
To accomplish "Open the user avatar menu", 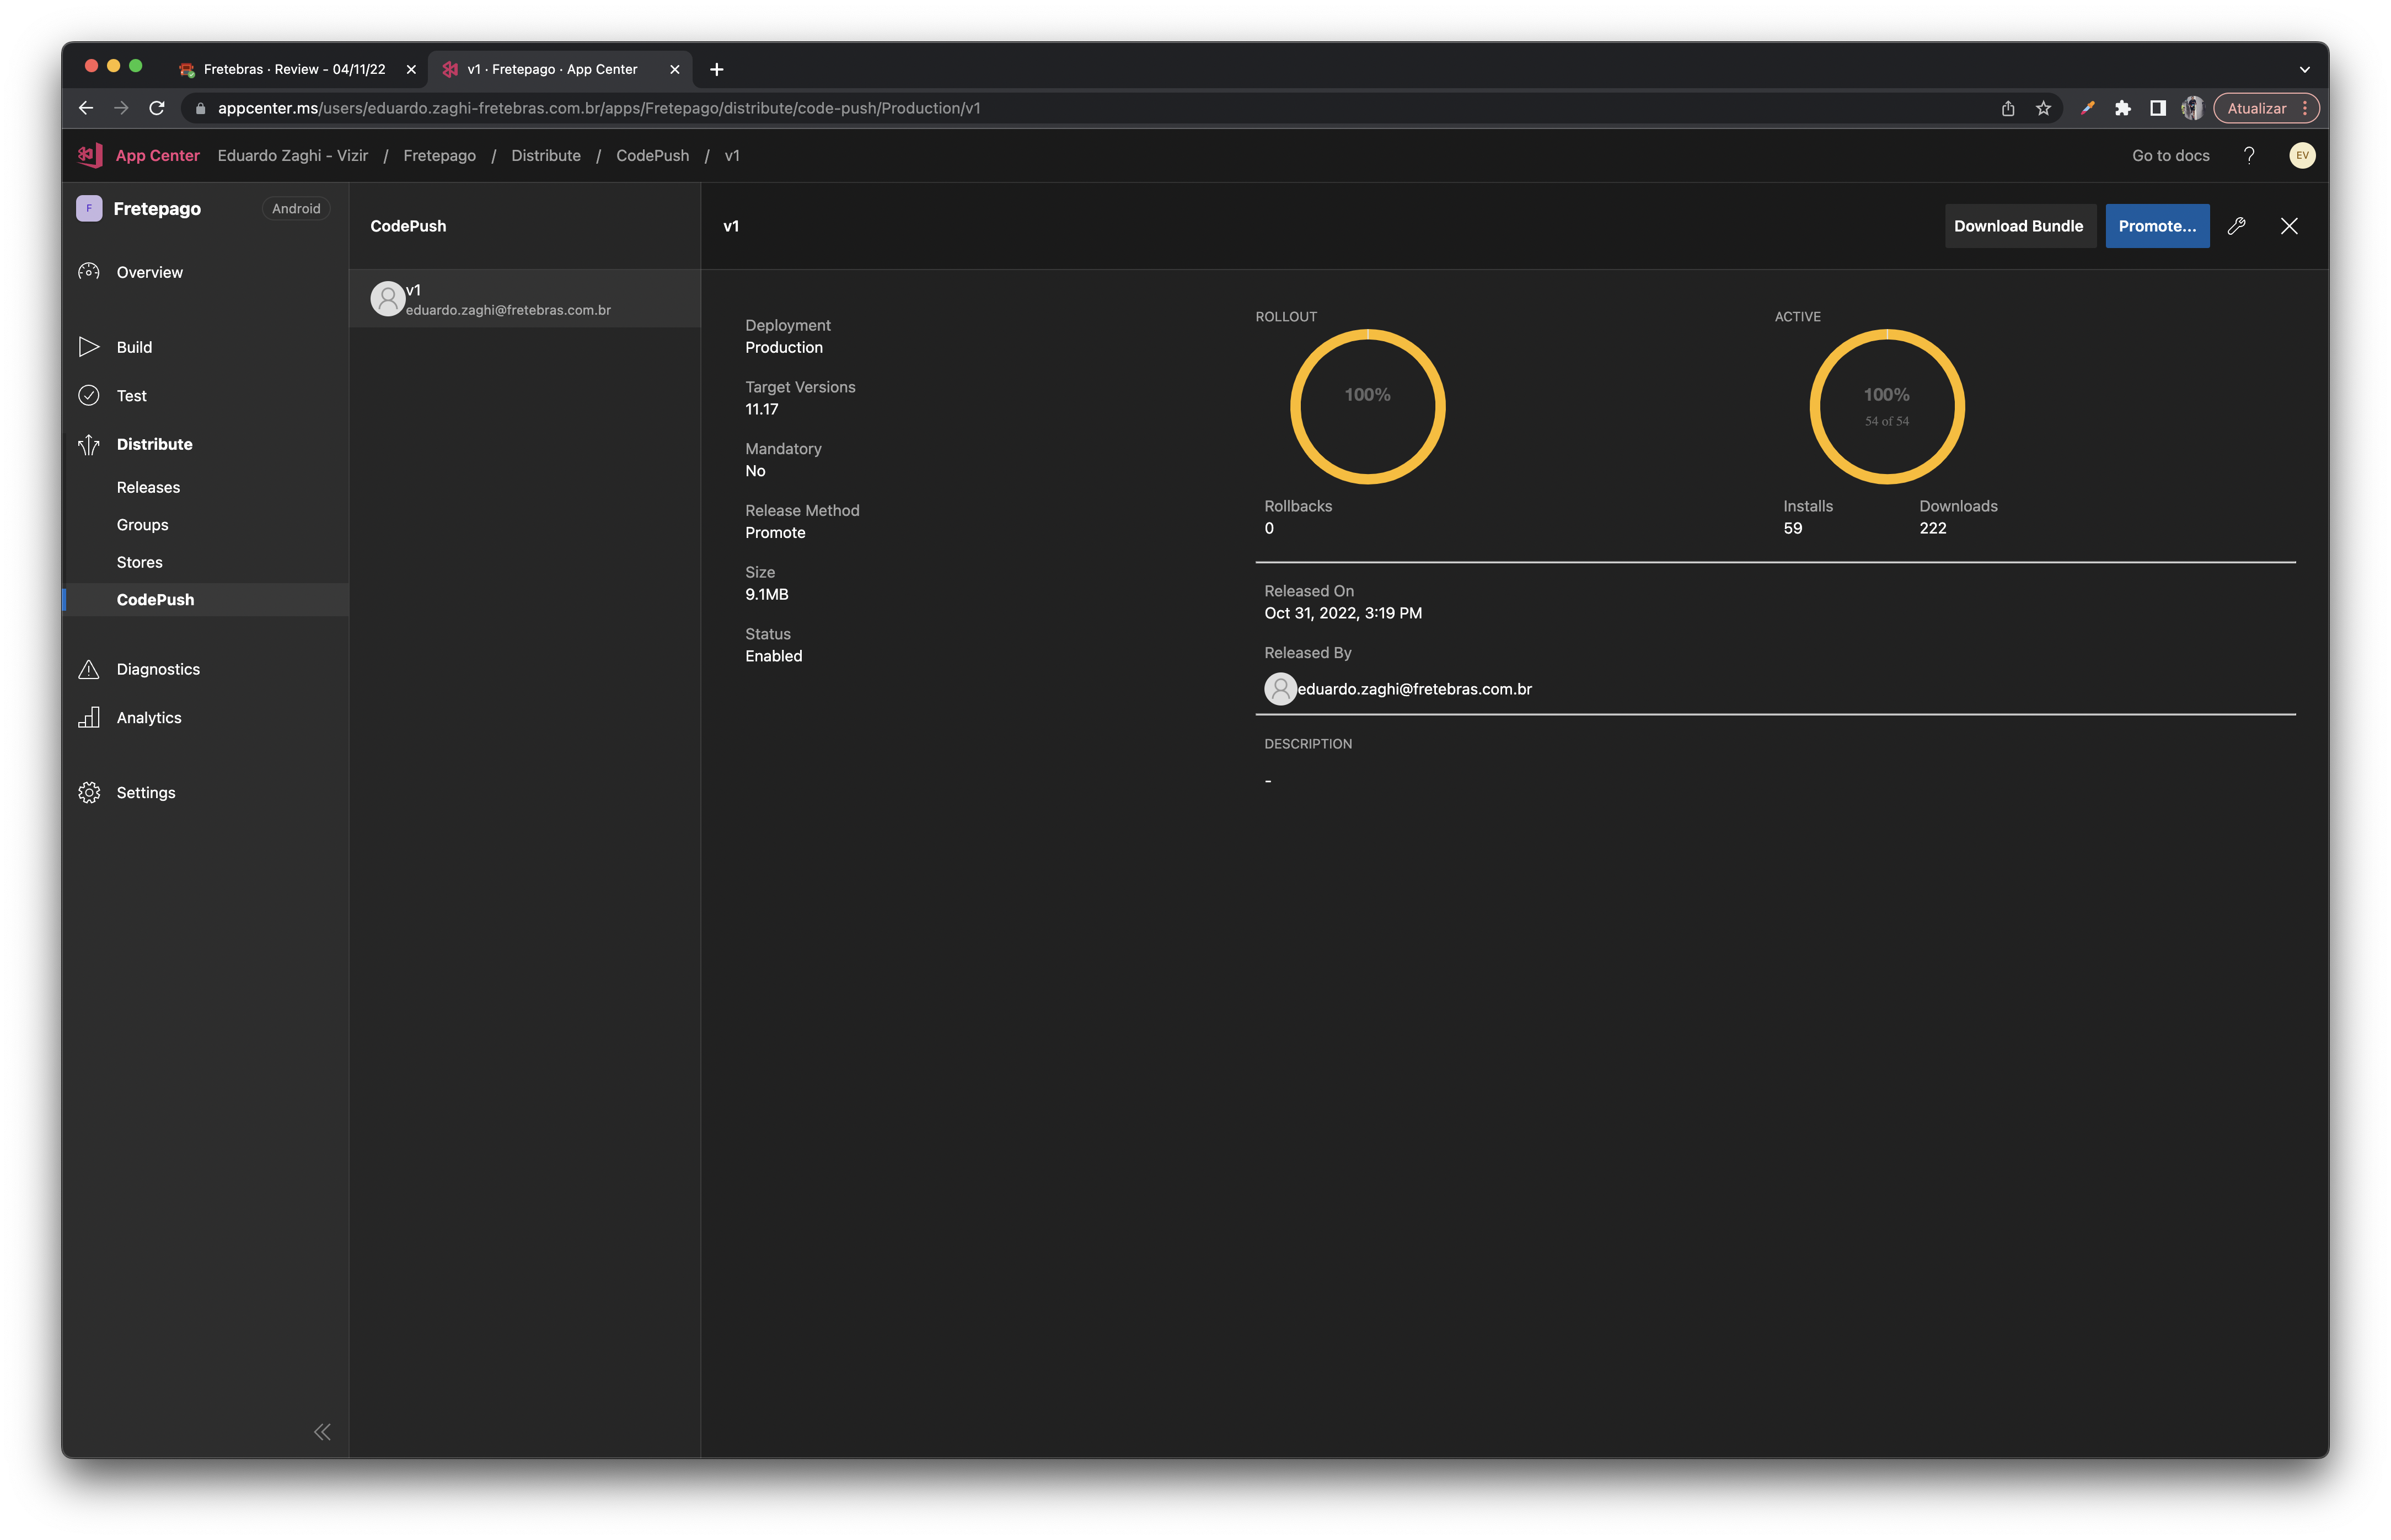I will pos(2302,155).
